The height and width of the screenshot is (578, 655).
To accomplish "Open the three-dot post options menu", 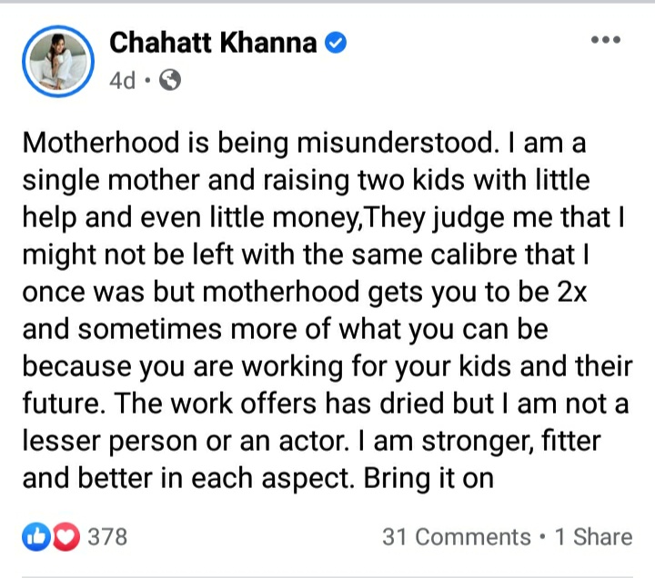I will (x=605, y=41).
